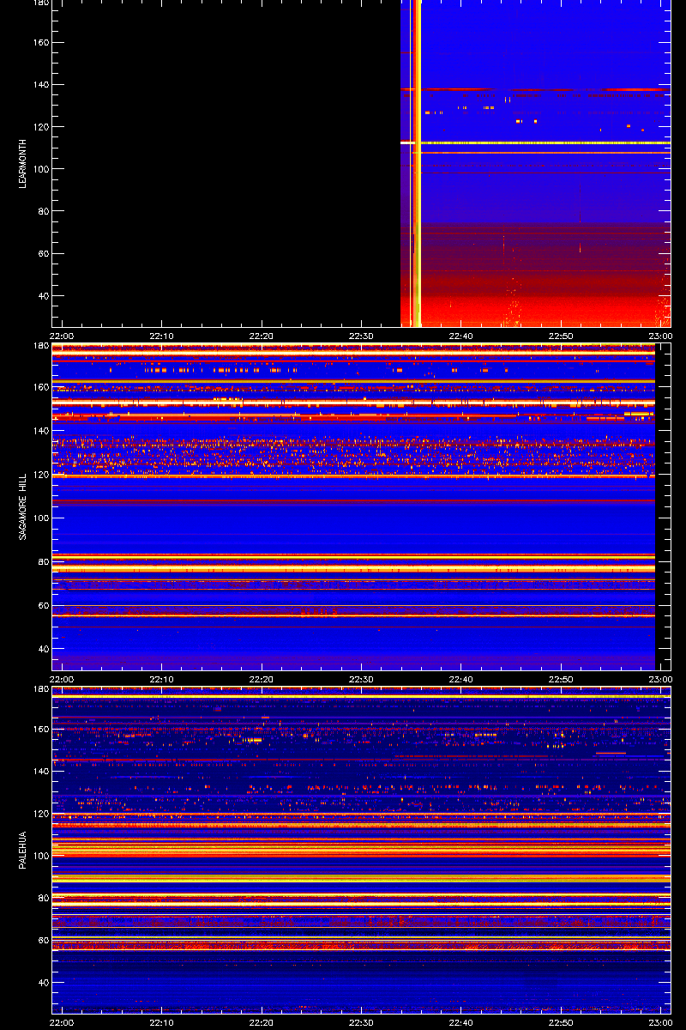This screenshot has height=1030, width=686.
Task: Click the 40 frequency label on LEARMONTH axis
Action: point(45,296)
